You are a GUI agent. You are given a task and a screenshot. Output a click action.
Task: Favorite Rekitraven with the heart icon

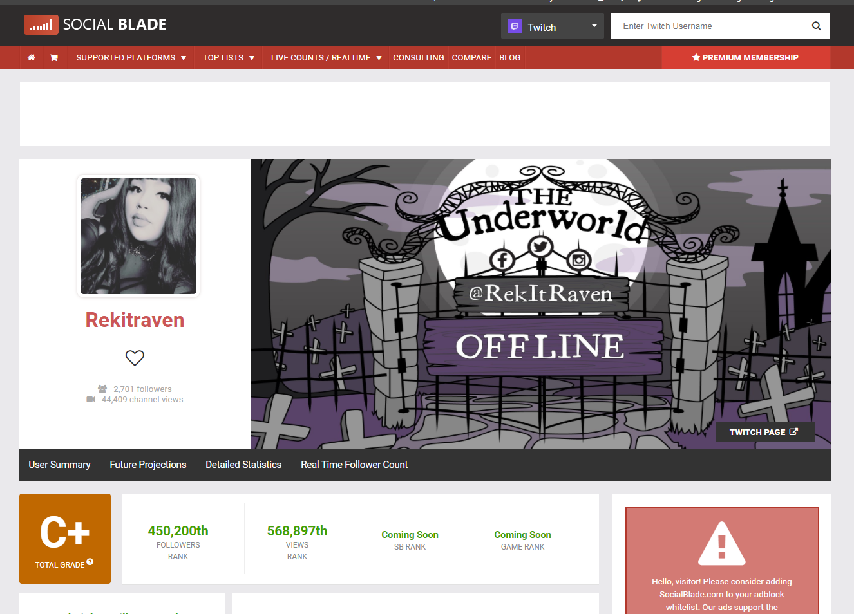tap(135, 358)
